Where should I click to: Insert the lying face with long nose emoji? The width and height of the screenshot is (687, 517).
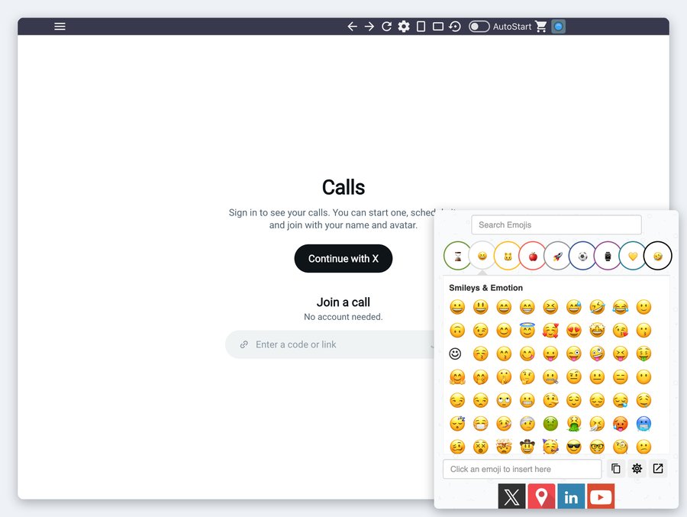[x=550, y=400]
